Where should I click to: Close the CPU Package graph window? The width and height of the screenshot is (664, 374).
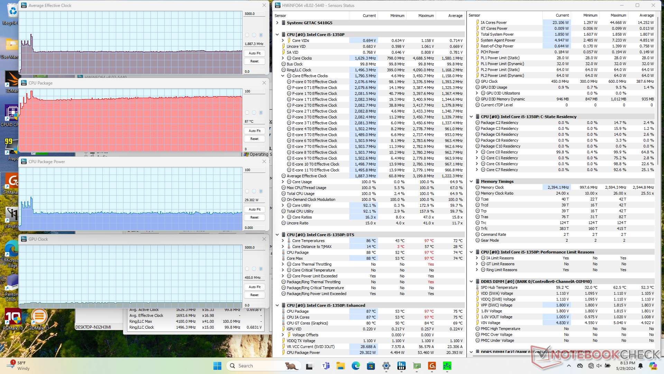[264, 83]
